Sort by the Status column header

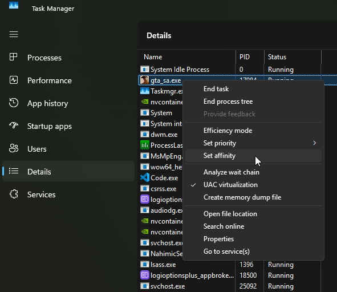coord(293,57)
